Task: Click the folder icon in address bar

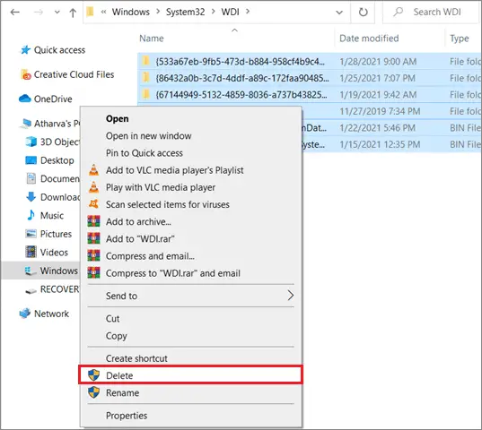Action: tap(90, 12)
